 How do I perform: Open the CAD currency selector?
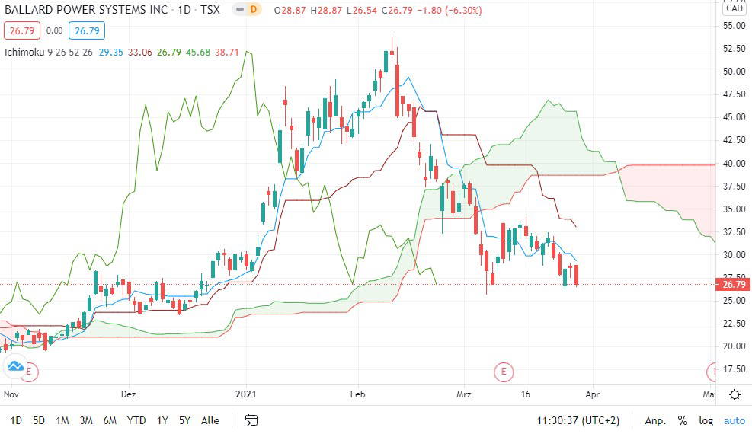pos(734,8)
